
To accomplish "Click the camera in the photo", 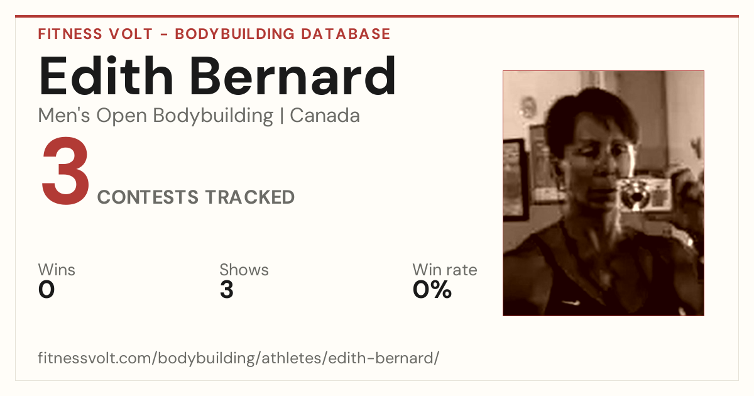I will pyautogui.click(x=642, y=194).
